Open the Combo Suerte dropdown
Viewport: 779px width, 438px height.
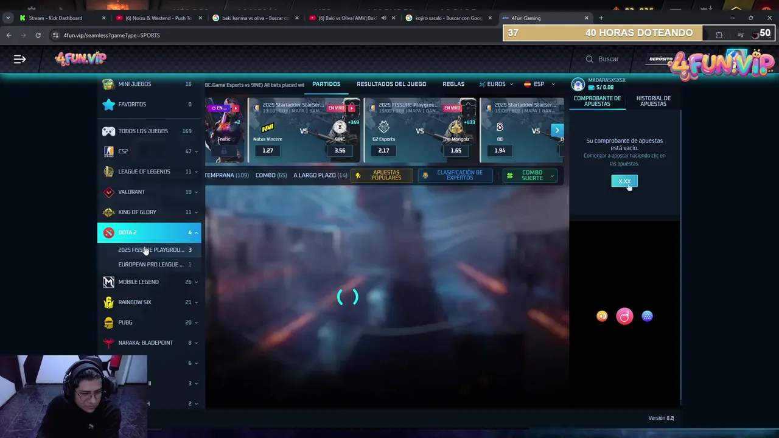tap(529, 175)
